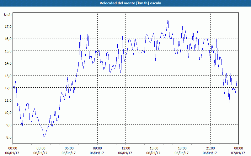Click the '9,0' y-axis value
The width and height of the screenshot is (251, 156).
[x=9, y=125]
